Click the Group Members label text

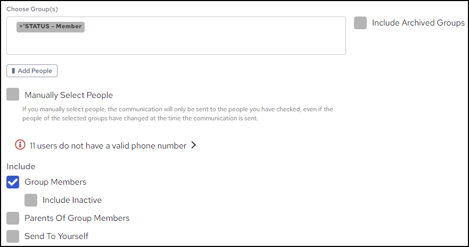click(x=55, y=182)
